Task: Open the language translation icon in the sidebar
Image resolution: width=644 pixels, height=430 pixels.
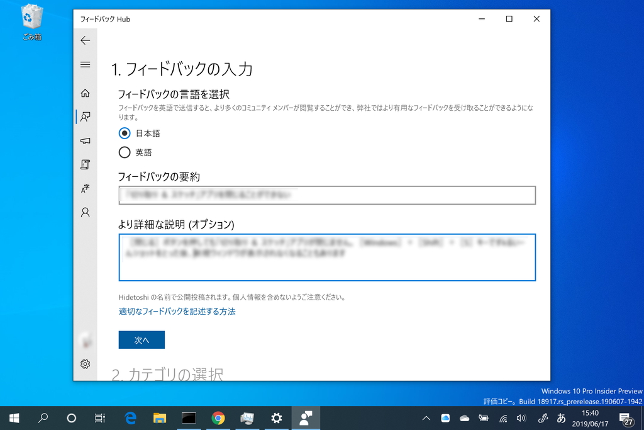Action: (x=85, y=188)
